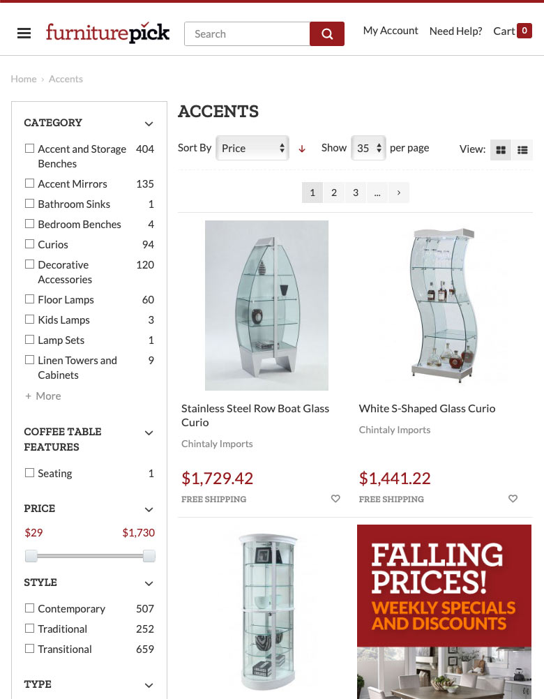Screen dimensions: 544x699
Task: Collapse the STYLE filter section
Action: click(x=149, y=583)
